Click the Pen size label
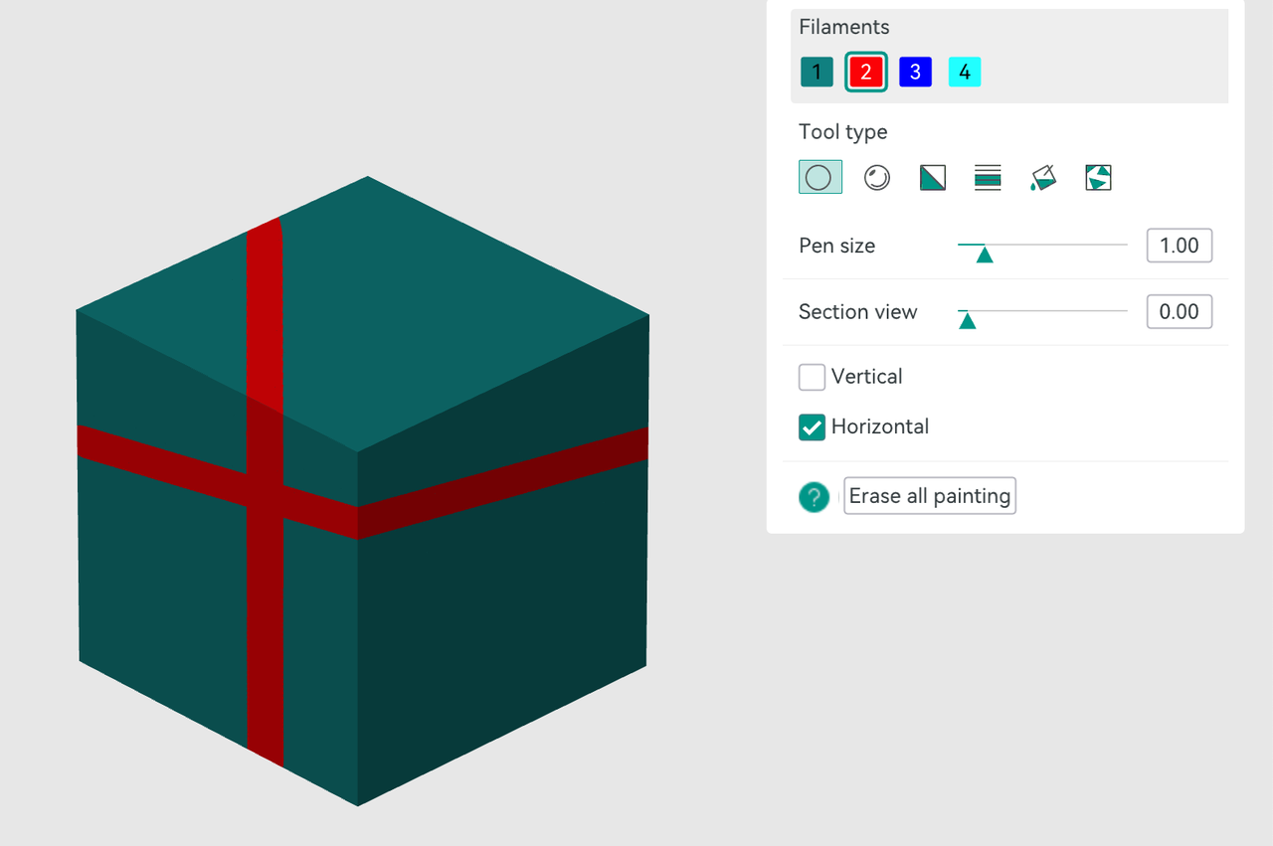1273x846 pixels. tap(837, 246)
